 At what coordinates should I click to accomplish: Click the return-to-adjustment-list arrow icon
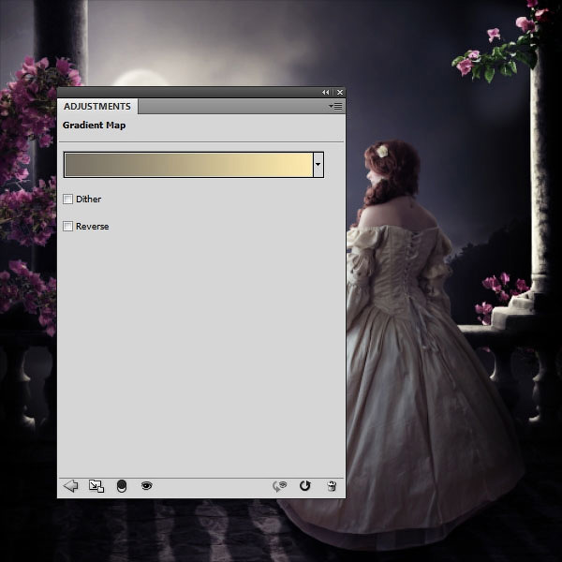[70, 486]
